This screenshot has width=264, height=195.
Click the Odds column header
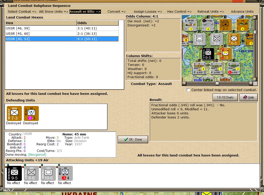click(x=98, y=23)
